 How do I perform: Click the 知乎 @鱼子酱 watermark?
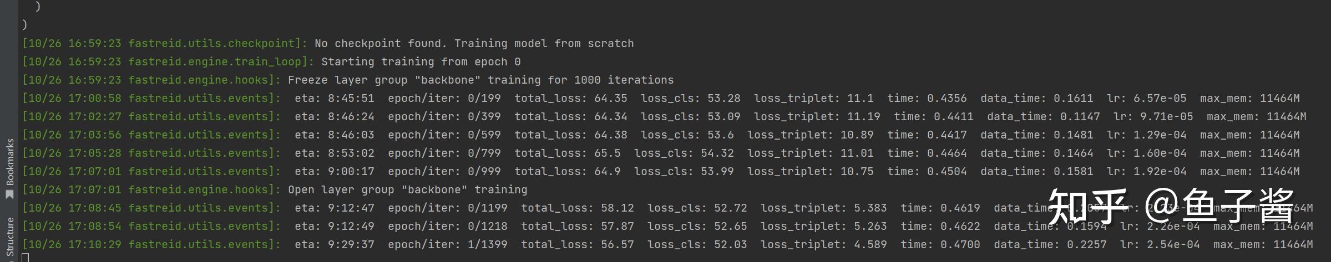1171,206
